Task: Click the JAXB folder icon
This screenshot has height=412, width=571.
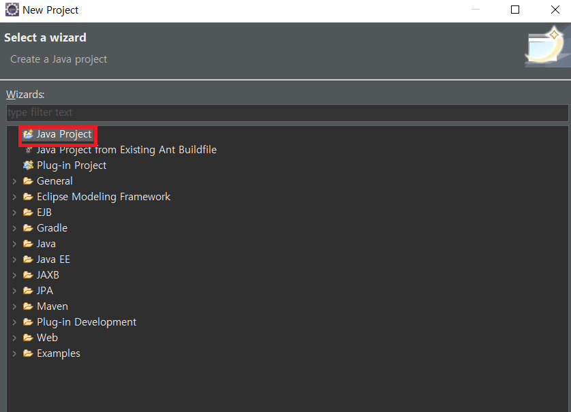Action: (28, 275)
